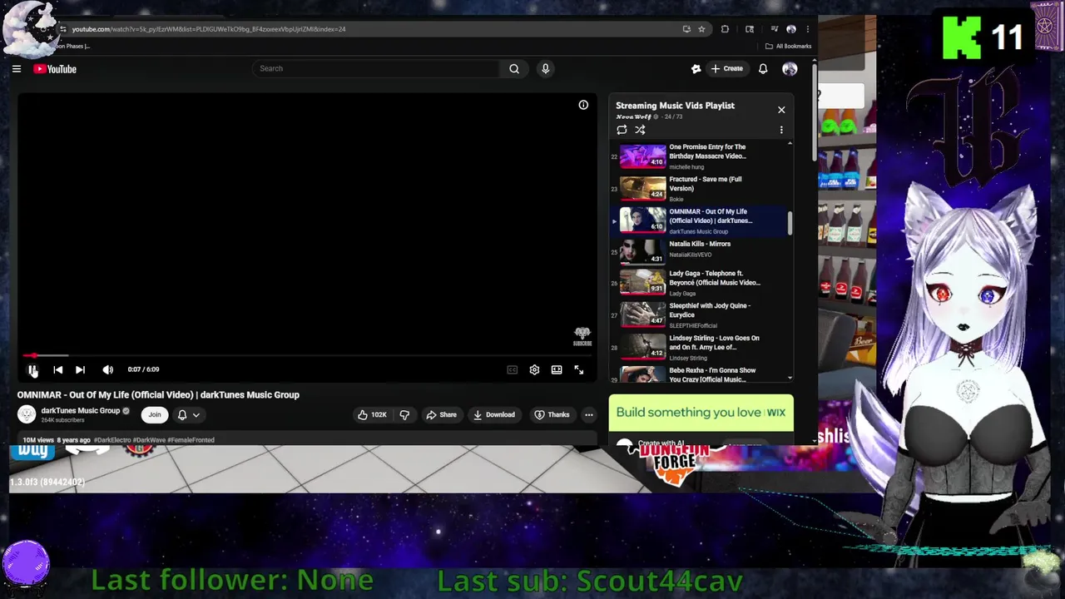Like the video showing 102K likes
The height and width of the screenshot is (599, 1065).
pyautogui.click(x=372, y=414)
